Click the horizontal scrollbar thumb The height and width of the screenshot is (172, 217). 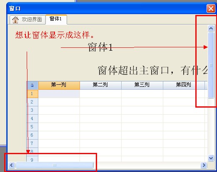[54, 165]
